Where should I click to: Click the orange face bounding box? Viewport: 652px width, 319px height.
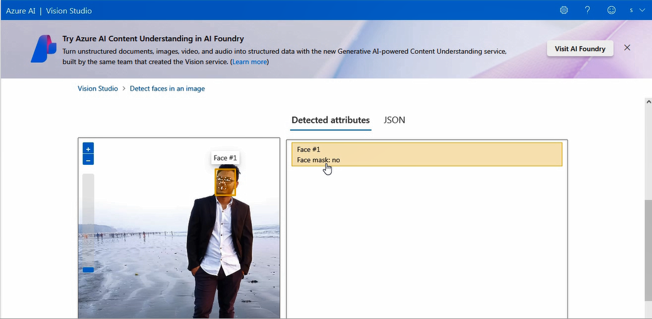pos(225,182)
